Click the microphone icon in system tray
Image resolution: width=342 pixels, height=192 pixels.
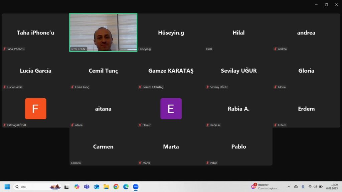pos(303,187)
